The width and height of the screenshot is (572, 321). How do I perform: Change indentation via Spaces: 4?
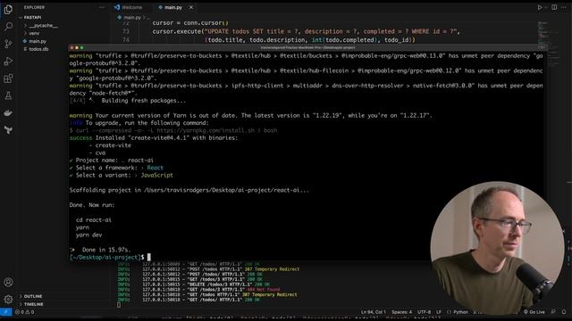coord(401,312)
